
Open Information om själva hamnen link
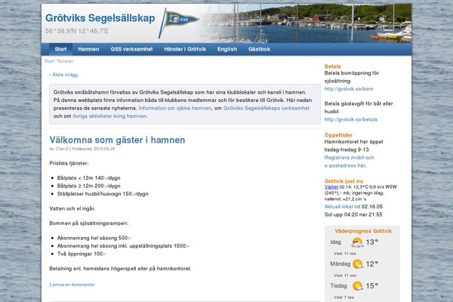pyautogui.click(x=175, y=108)
